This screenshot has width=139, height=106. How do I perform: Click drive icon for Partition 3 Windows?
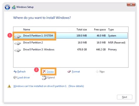[x=18, y=50]
